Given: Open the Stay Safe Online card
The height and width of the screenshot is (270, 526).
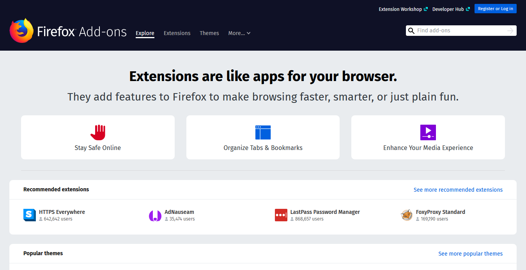Looking at the screenshot, I should (98, 137).
